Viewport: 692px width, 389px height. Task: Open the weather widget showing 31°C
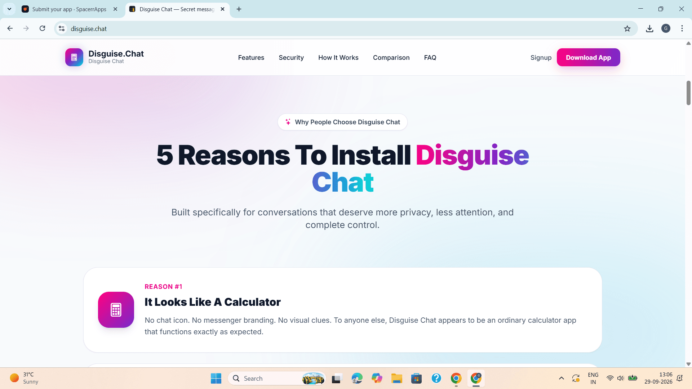(25, 378)
